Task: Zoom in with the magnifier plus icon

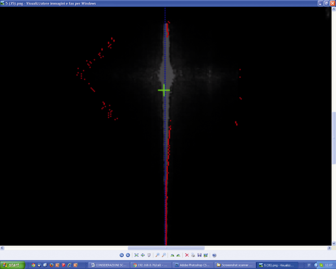Action: 158,255
